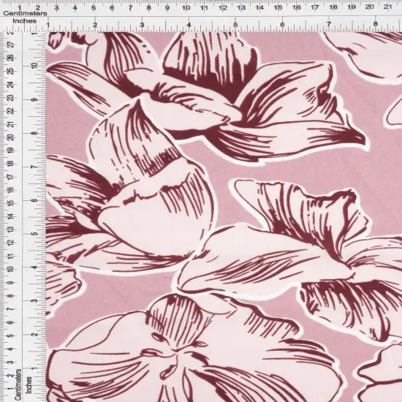The width and height of the screenshot is (402, 402).
Task: Select the '8' mark on the top inches ruler
Action: point(376,24)
